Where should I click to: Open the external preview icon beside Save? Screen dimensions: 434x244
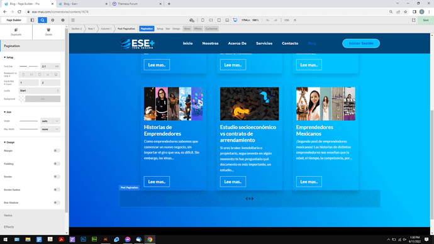click(413, 20)
